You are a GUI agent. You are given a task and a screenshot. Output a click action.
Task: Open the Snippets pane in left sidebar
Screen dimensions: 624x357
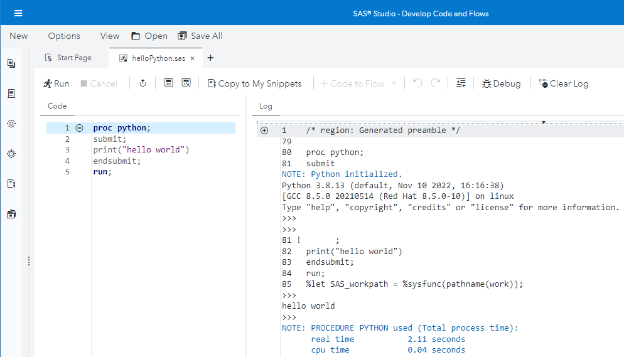[x=11, y=184]
